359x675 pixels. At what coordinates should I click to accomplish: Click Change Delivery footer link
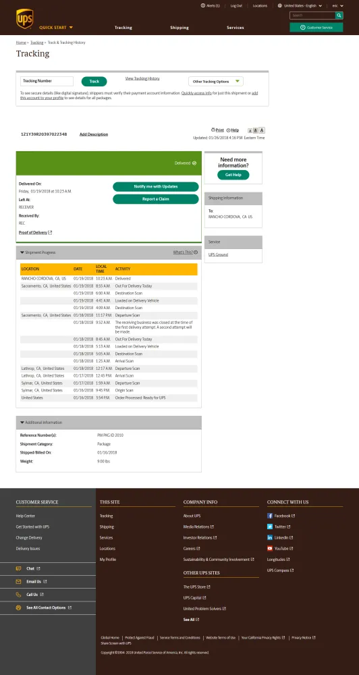click(29, 538)
